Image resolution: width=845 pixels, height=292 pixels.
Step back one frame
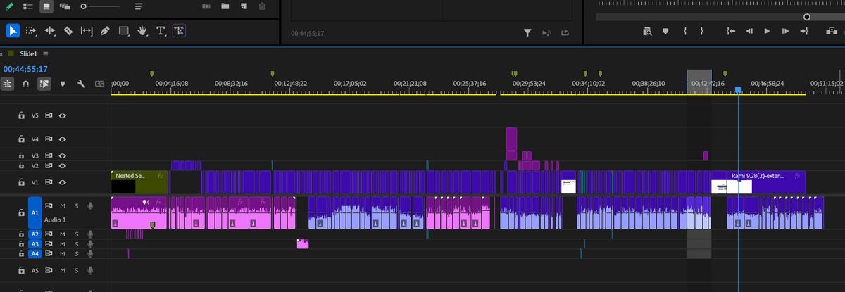749,31
